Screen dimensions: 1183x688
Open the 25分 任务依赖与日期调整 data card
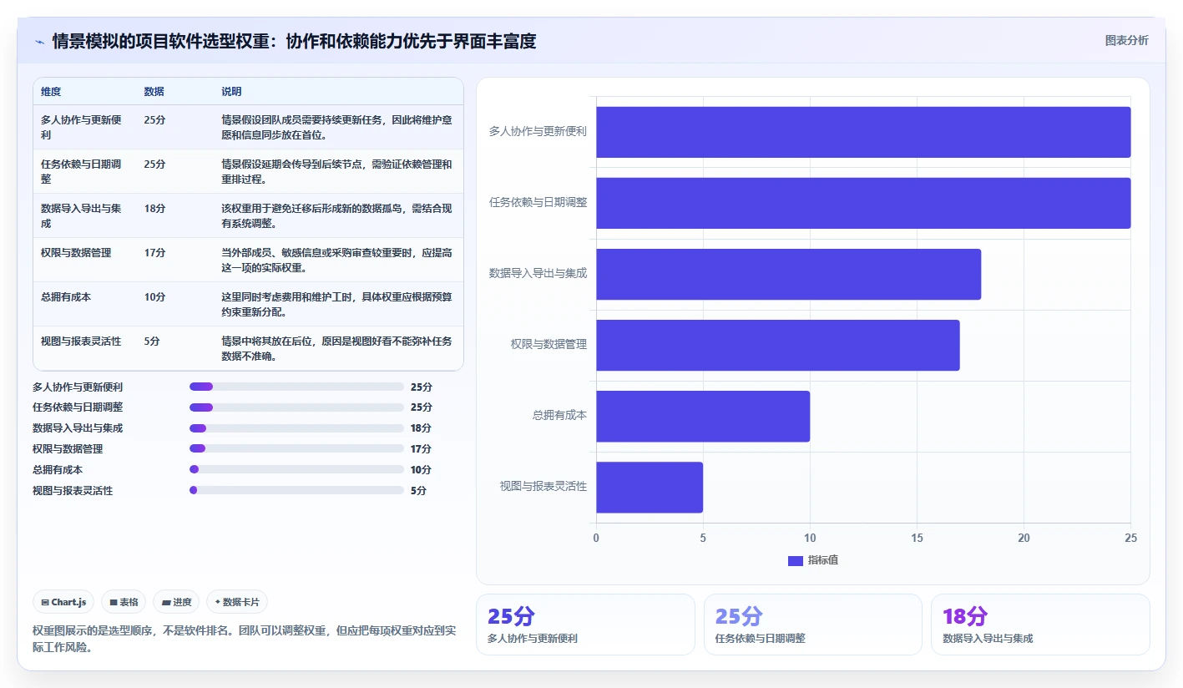(813, 625)
